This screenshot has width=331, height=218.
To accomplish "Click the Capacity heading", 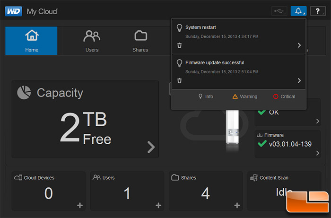I will 60,93.
